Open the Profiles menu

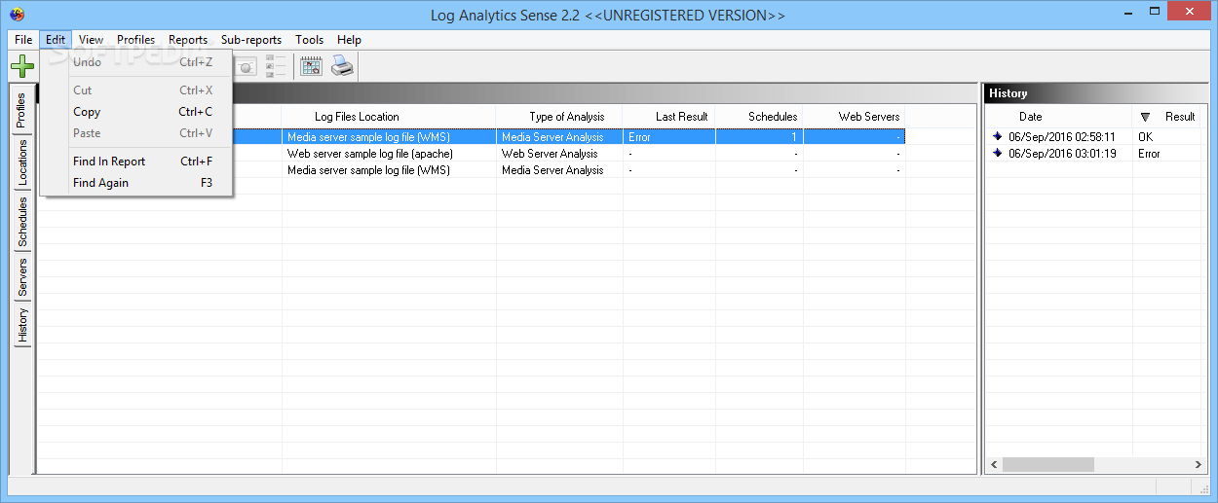(136, 40)
